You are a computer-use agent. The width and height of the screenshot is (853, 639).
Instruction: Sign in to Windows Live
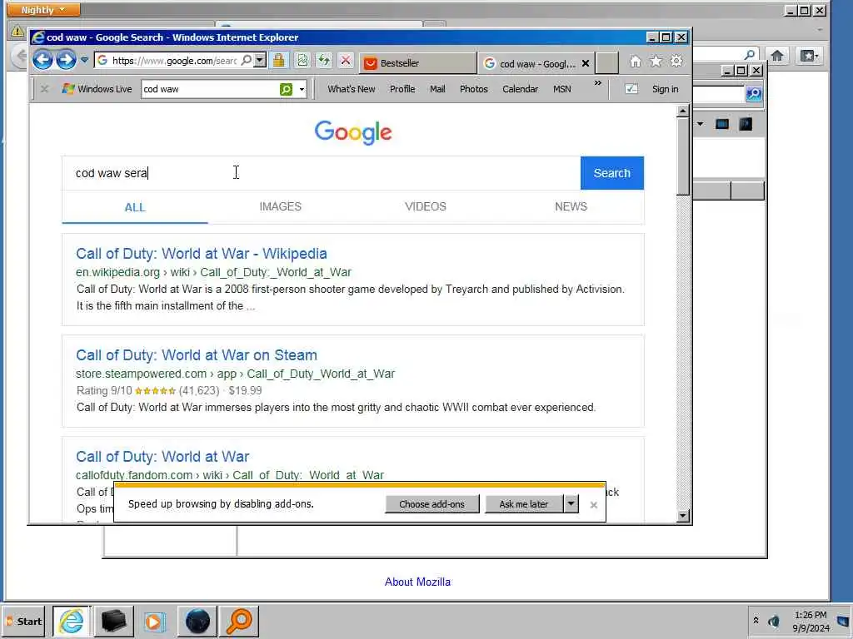tap(665, 89)
